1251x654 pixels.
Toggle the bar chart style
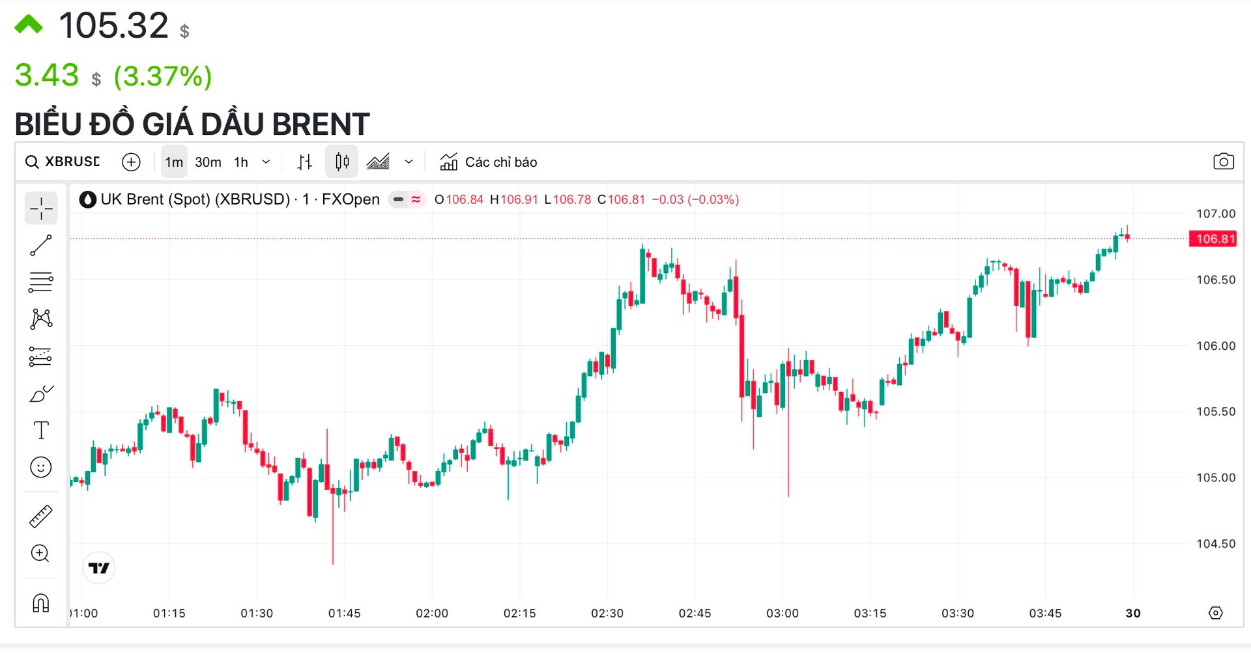[304, 162]
